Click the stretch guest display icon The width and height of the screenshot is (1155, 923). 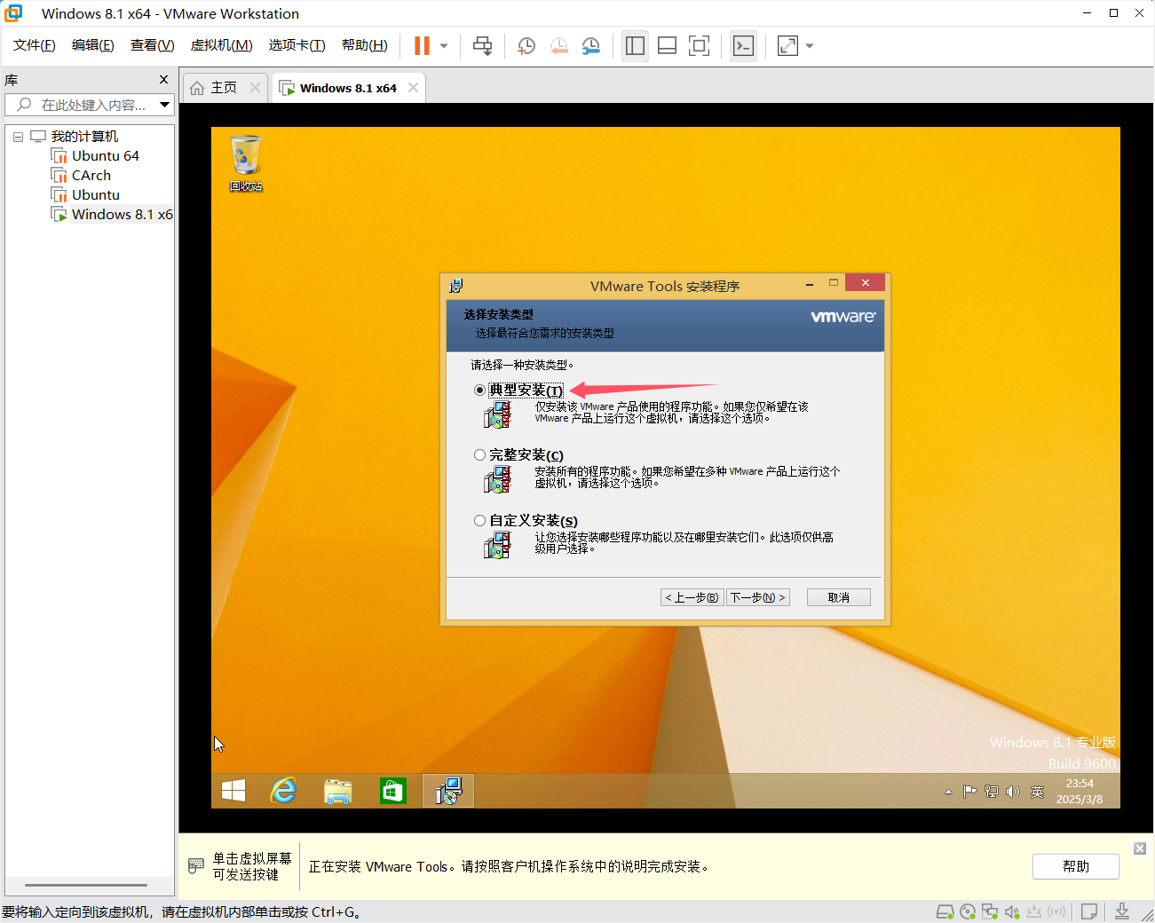pos(787,46)
